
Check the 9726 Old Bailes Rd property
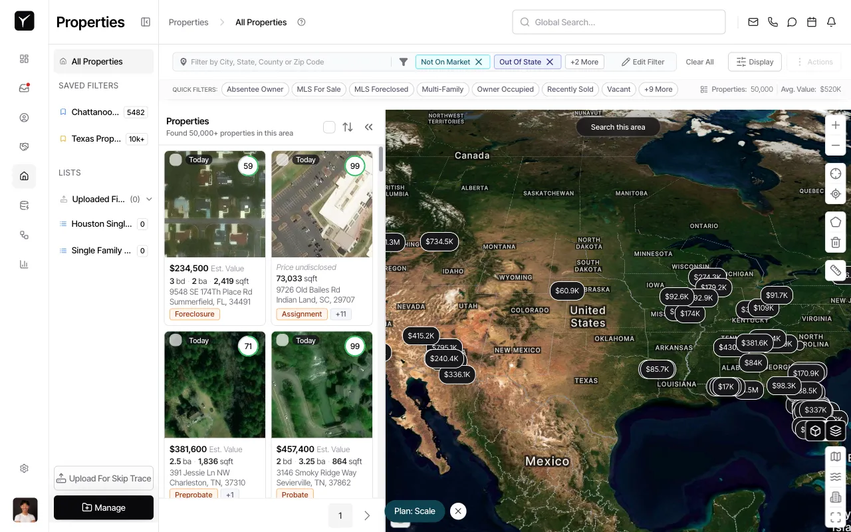(x=283, y=160)
